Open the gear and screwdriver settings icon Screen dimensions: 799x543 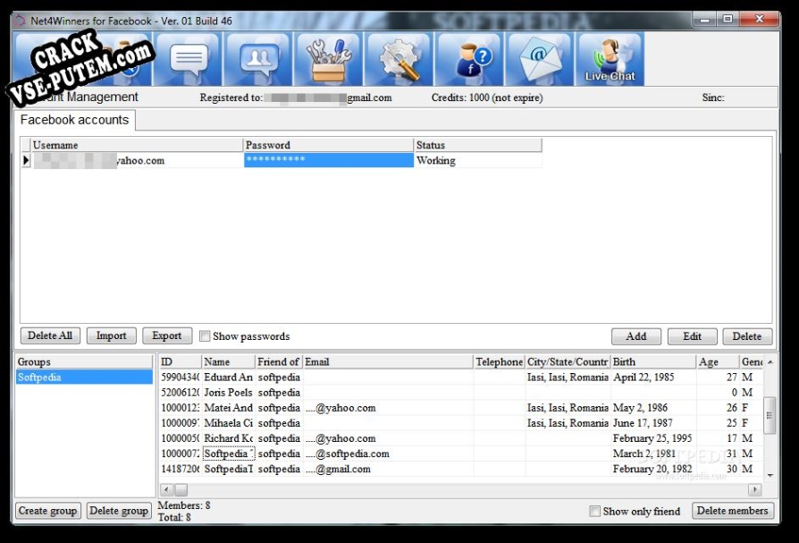coord(399,59)
